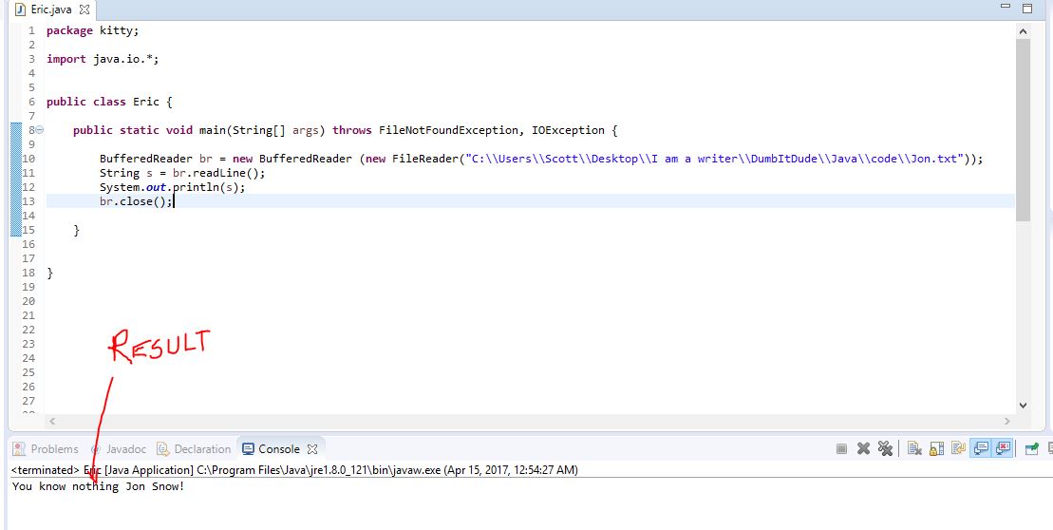Click the 'FileNotFoundException' in throws clause
1053x530 pixels.
[448, 129]
